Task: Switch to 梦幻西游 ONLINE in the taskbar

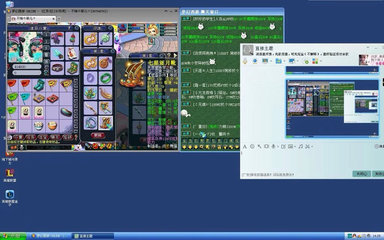Action: pyautogui.click(x=50, y=236)
